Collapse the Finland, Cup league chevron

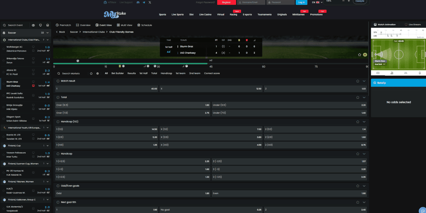click(x=48, y=146)
